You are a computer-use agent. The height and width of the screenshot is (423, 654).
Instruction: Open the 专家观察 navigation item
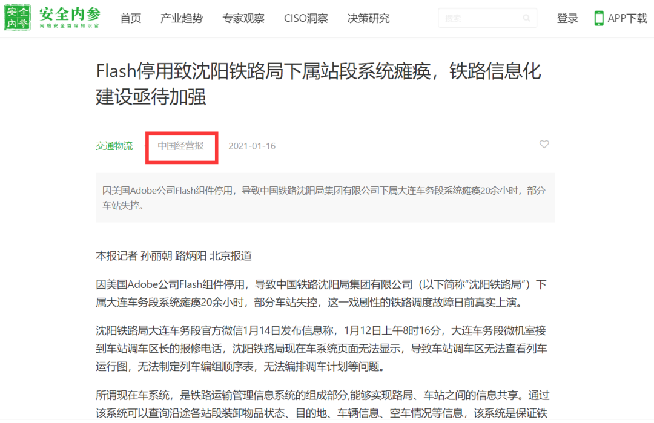243,18
